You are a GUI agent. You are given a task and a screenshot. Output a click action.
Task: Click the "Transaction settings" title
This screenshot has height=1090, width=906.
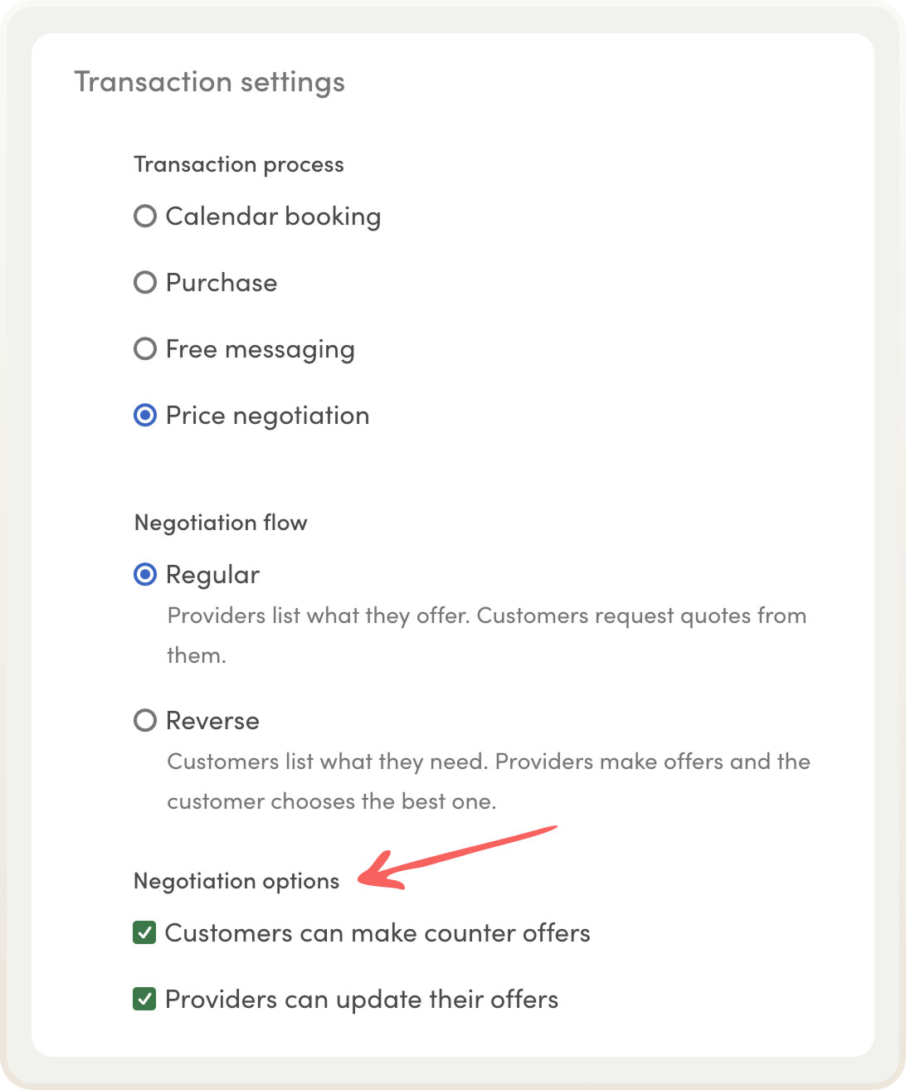(209, 82)
